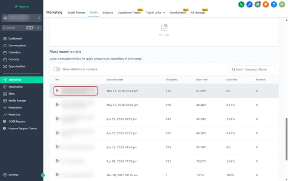288x181 pixels.
Task: Toggle Show statistics in numbers
Action: [x=56, y=69]
